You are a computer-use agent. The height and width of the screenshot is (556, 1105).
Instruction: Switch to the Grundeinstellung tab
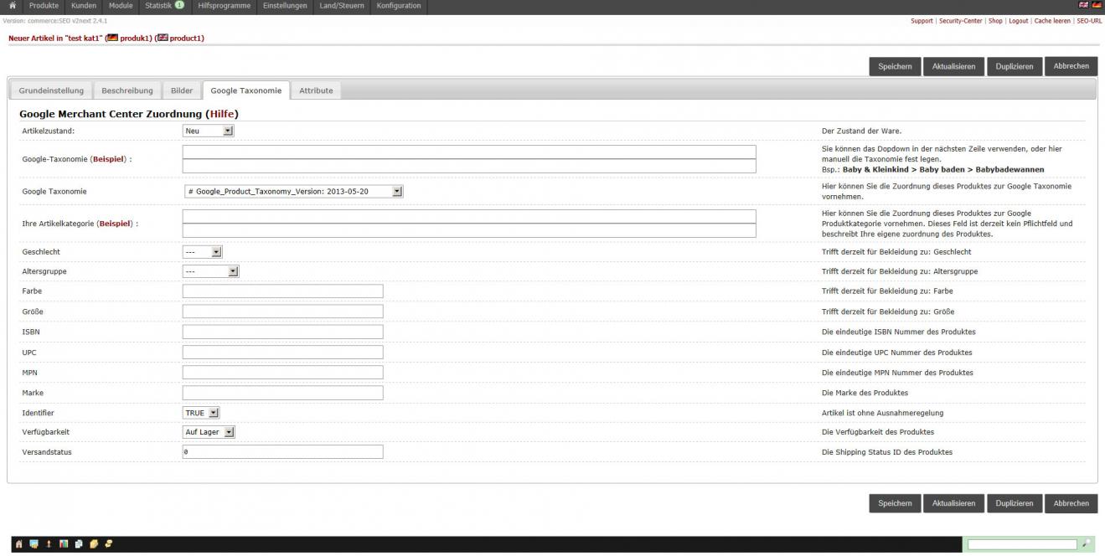[50, 90]
